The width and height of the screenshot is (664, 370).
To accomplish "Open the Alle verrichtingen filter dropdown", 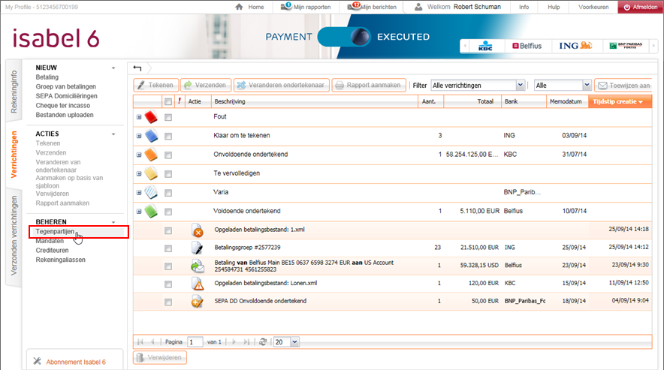I will tap(478, 86).
